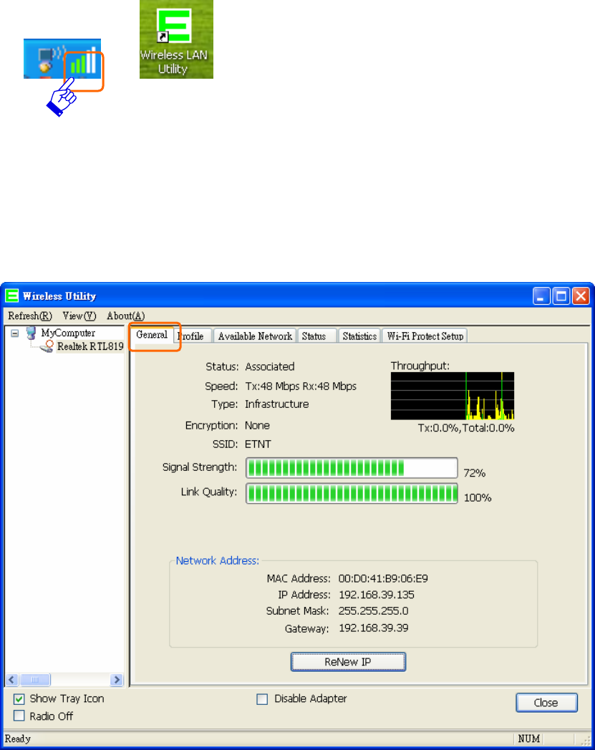
Task: Click the tree pane right scroll arrow
Action: click(x=117, y=680)
